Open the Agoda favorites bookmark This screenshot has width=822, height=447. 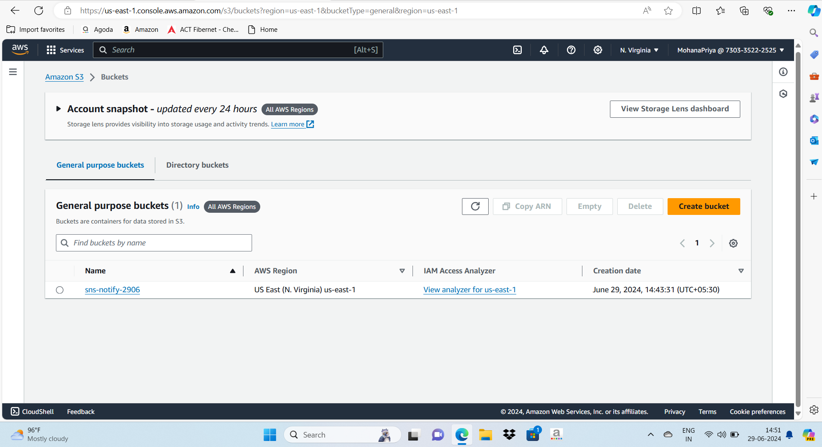(x=98, y=29)
